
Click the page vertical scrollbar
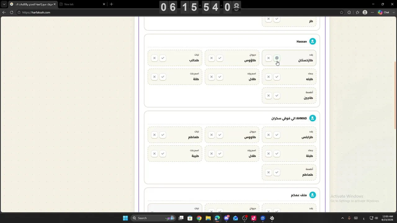(395, 95)
